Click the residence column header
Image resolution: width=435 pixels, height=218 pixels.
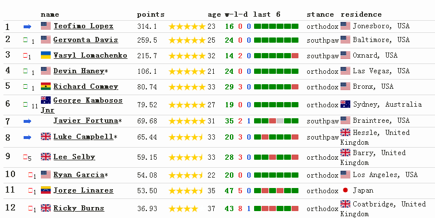coord(361,14)
